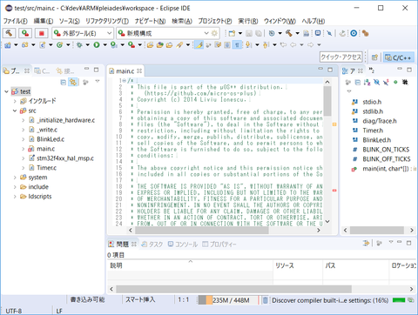Toggle Hide Fields icon in Outline view

[376, 83]
